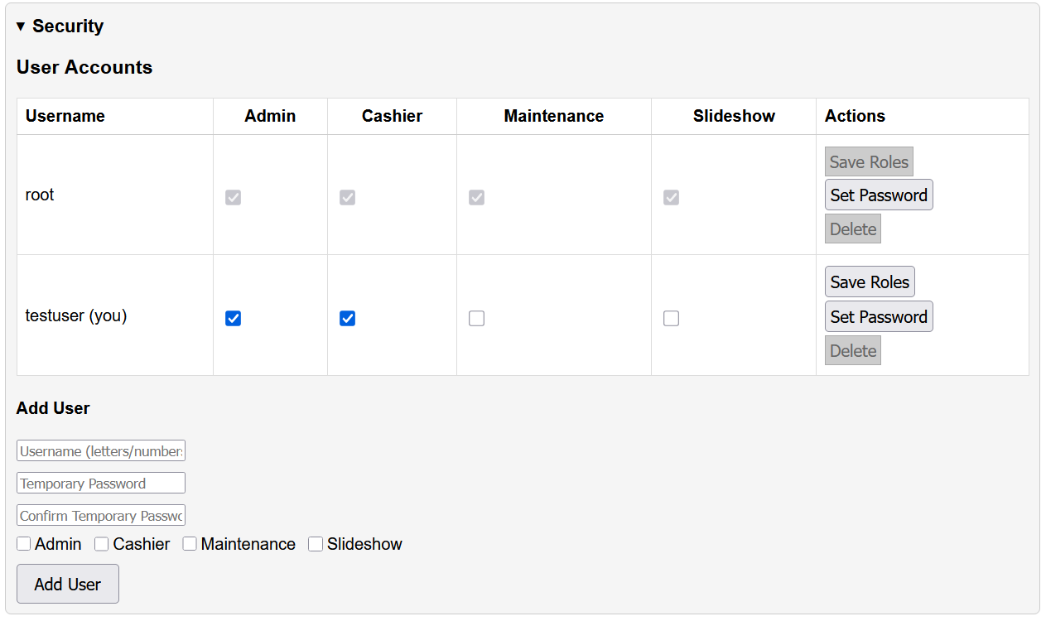1046x621 pixels.
Task: Click Save Roles for the root account
Action: pos(869,161)
